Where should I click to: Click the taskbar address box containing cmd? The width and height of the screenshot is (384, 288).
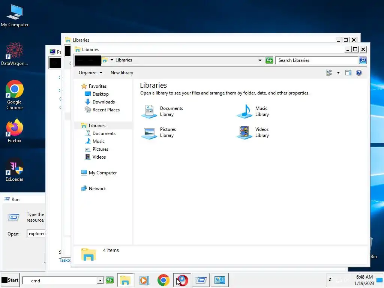pos(60,280)
